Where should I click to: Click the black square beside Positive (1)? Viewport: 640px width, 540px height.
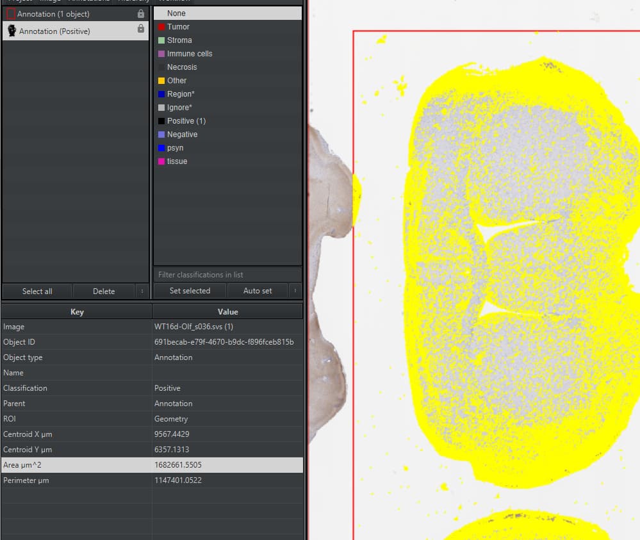(162, 120)
